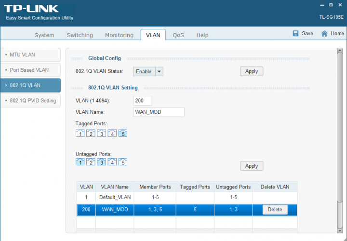Click the Enable value in status combo

click(144, 71)
